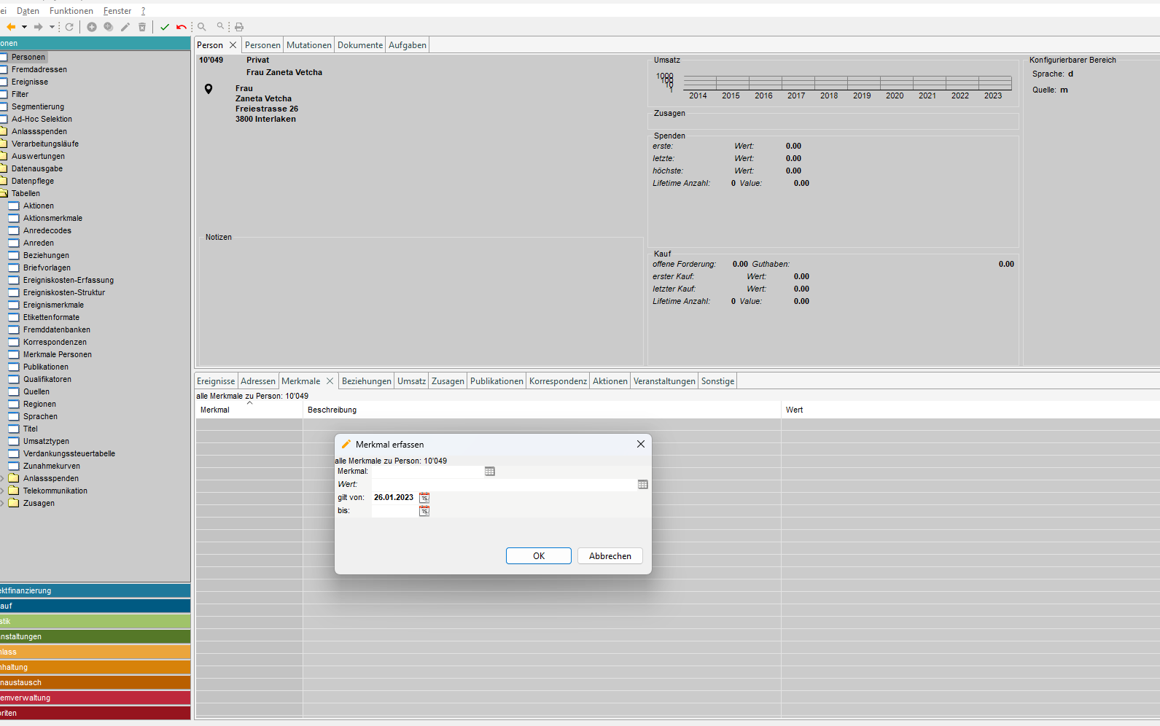The width and height of the screenshot is (1160, 726).
Task: Click the refresh icon in toolbar
Action: pyautogui.click(x=69, y=27)
